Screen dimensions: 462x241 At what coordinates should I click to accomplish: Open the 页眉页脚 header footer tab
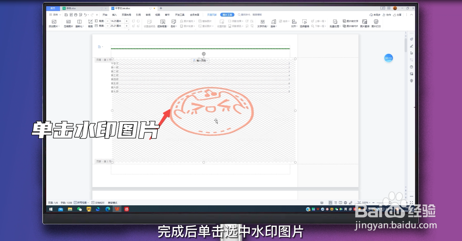[x=212, y=15]
